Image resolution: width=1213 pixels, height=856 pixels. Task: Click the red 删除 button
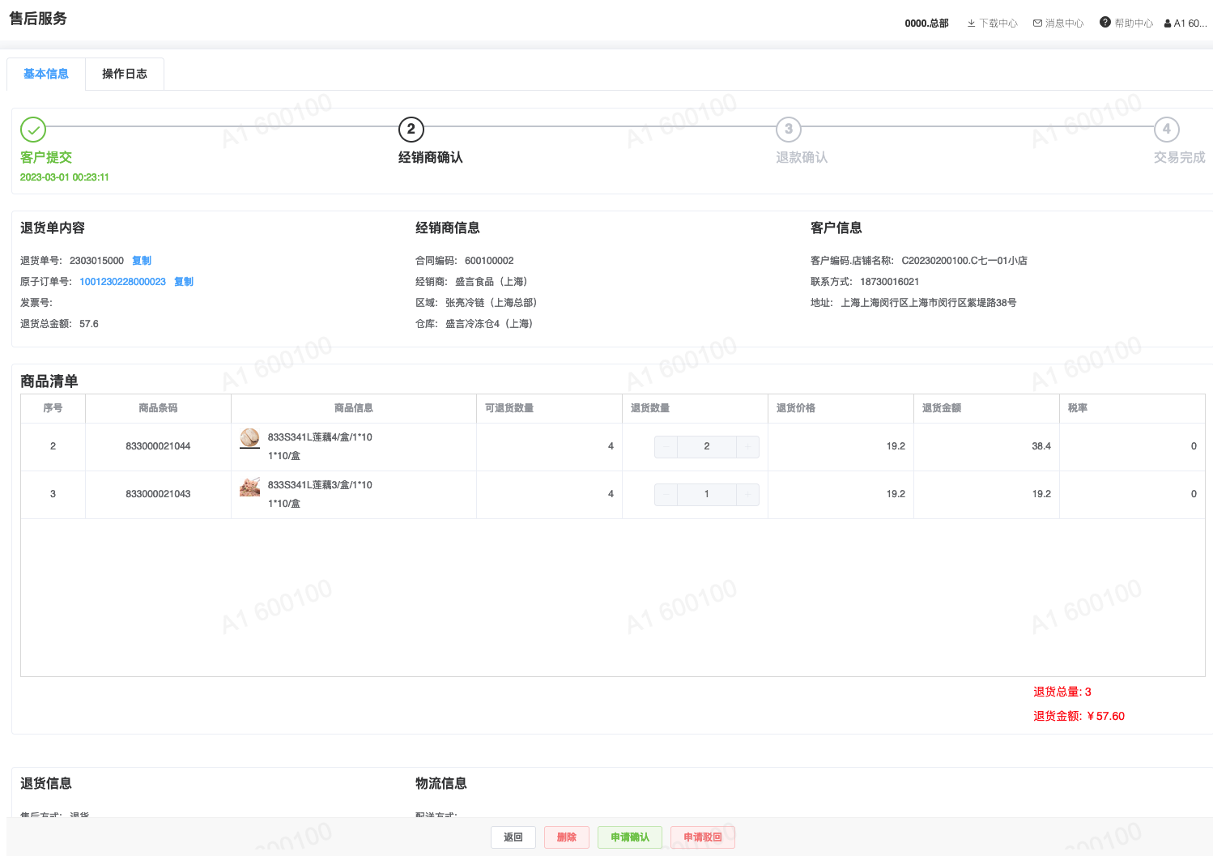(567, 837)
